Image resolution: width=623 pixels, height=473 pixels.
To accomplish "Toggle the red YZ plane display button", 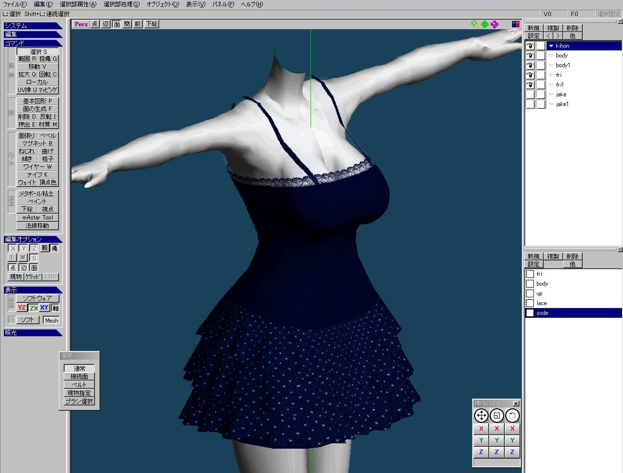I will click(21, 308).
